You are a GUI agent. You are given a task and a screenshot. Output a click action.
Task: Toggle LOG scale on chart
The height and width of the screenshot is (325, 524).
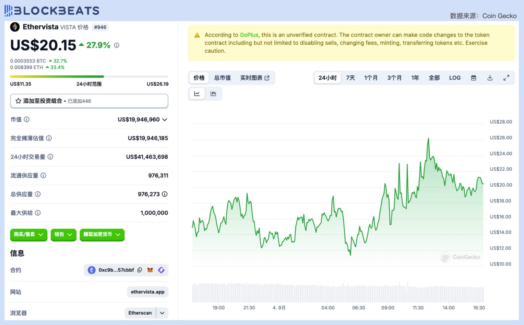(x=455, y=78)
